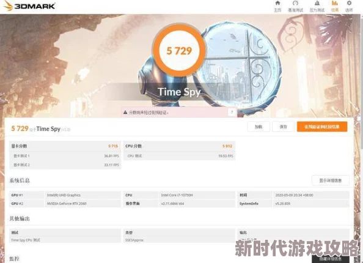Click the 显示详细信息 button in System Info
The width and height of the screenshot is (363, 263).
pyautogui.click(x=331, y=180)
